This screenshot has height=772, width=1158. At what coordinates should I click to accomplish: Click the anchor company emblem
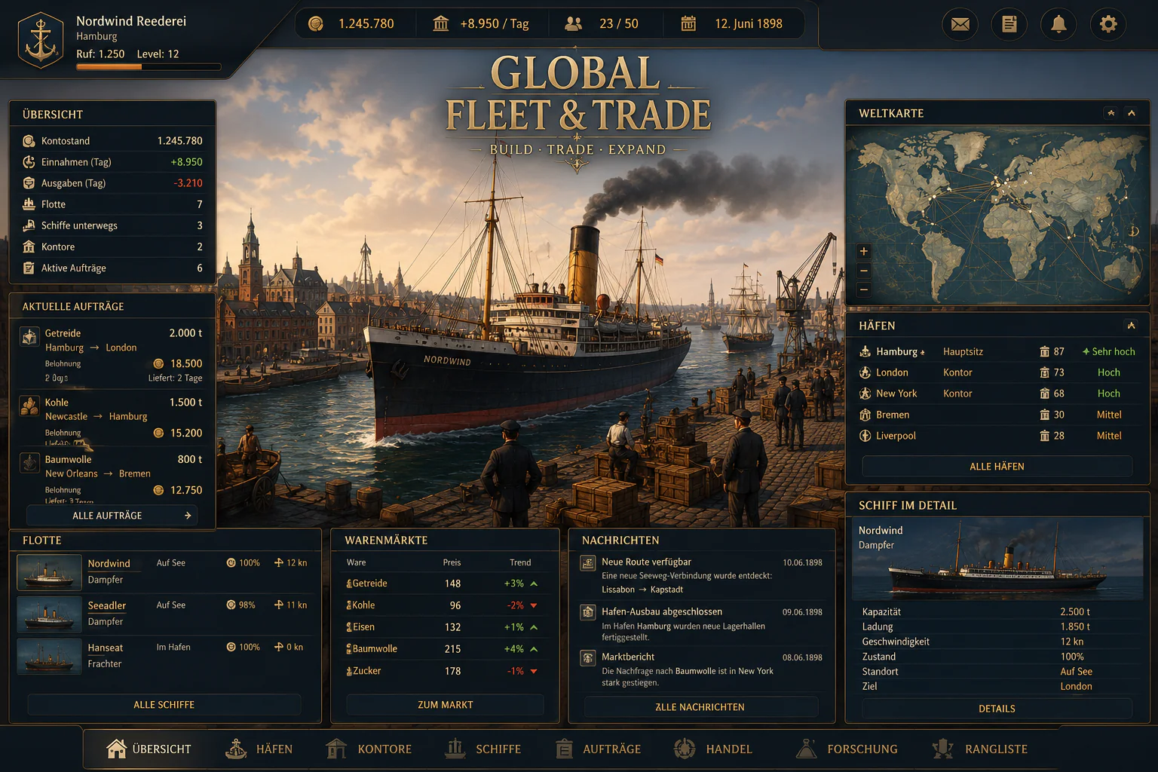[x=41, y=41]
